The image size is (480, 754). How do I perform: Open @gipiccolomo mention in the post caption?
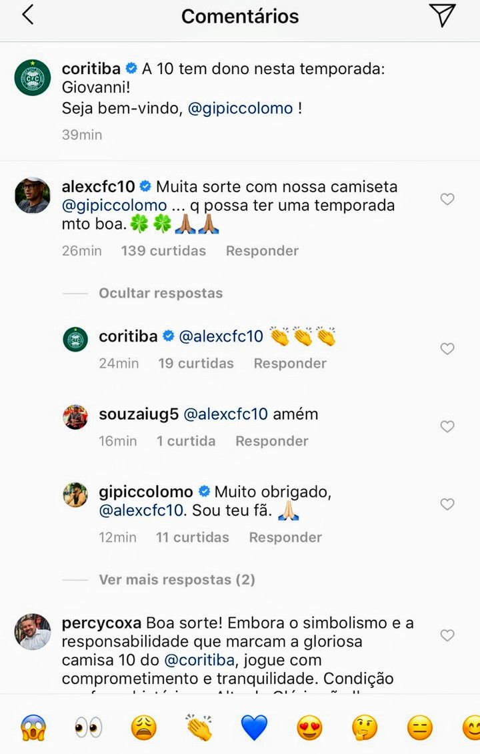[241, 108]
